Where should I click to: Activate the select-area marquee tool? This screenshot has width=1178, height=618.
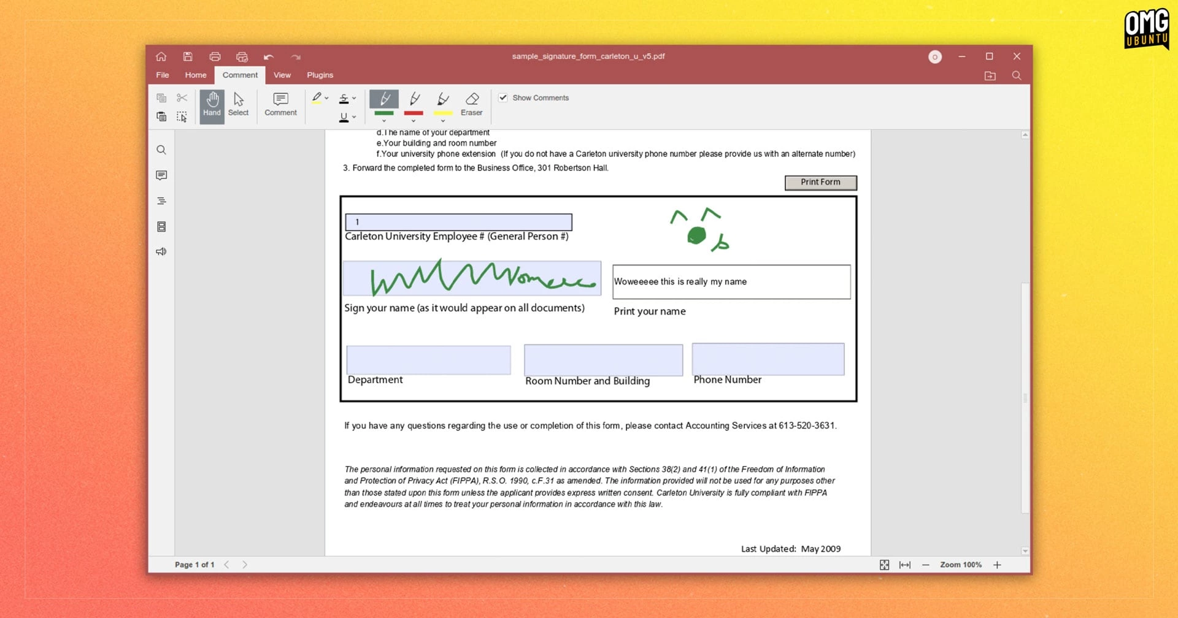point(182,116)
